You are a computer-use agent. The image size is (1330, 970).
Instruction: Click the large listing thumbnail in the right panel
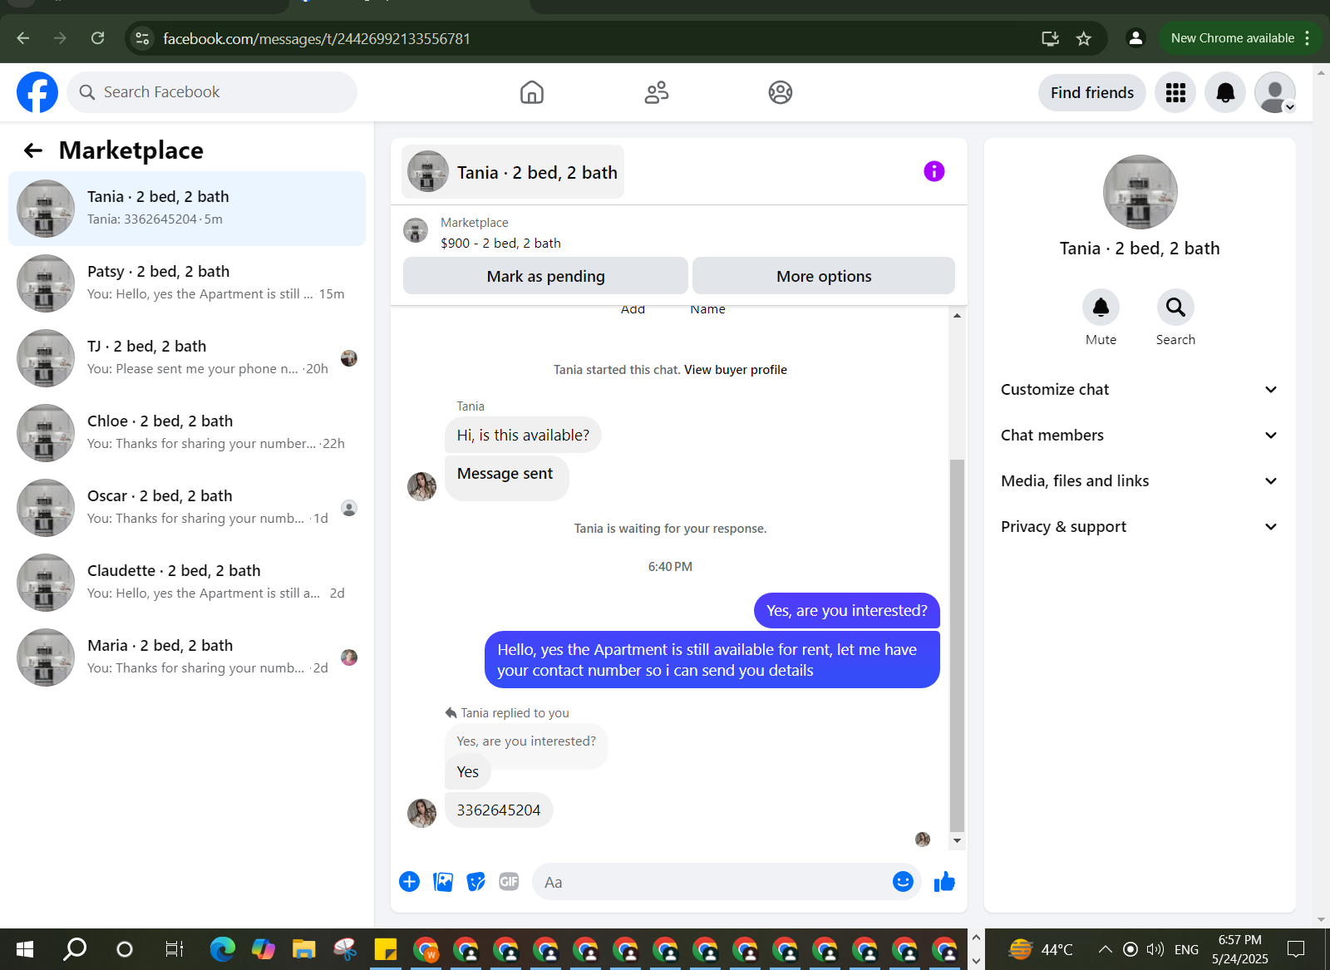(1140, 192)
